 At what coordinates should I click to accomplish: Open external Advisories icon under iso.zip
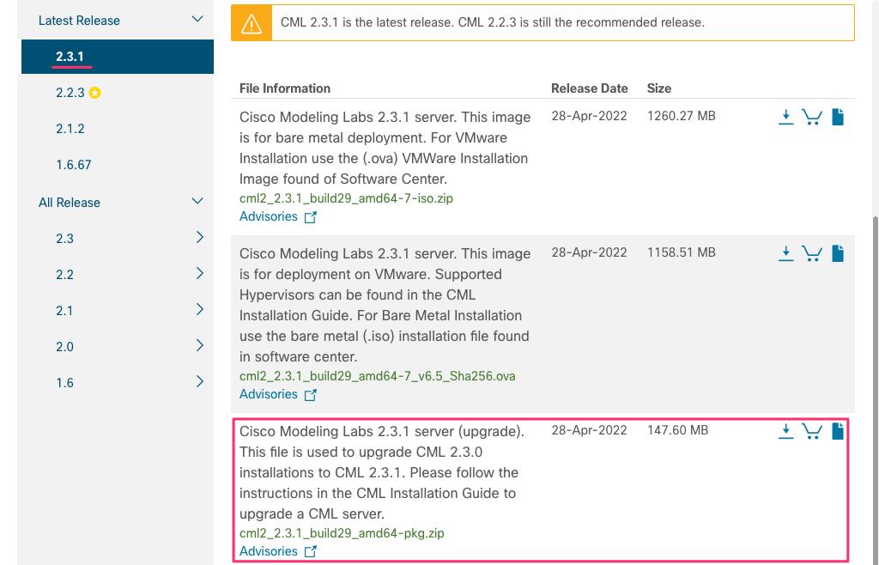(x=310, y=217)
